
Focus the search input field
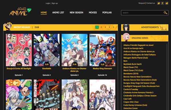[142, 13]
